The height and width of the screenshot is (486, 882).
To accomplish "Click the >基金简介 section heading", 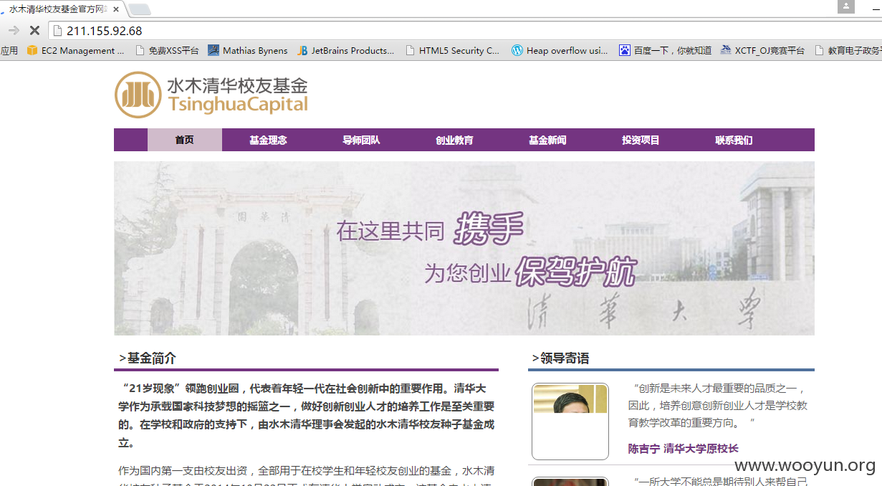I will point(148,358).
